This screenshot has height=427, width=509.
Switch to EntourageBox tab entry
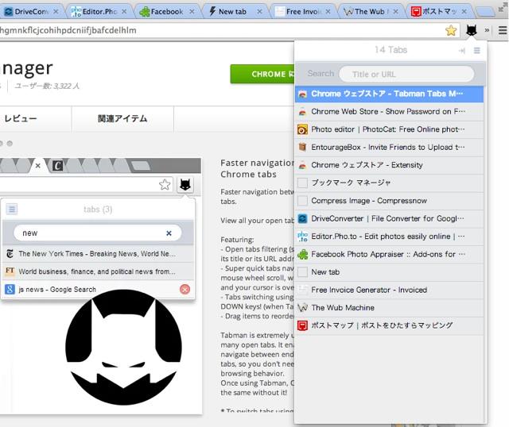(389, 148)
